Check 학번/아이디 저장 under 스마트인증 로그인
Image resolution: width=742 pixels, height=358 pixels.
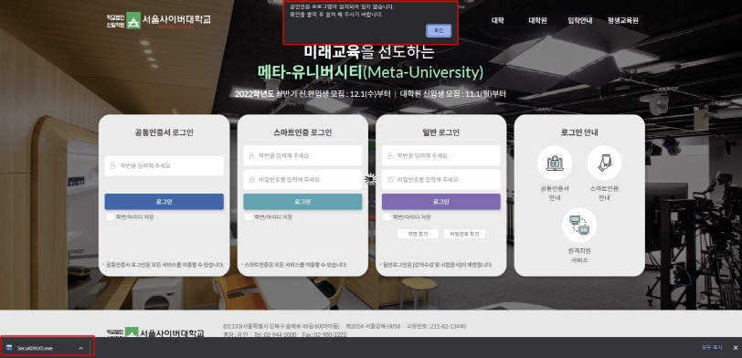coord(248,217)
